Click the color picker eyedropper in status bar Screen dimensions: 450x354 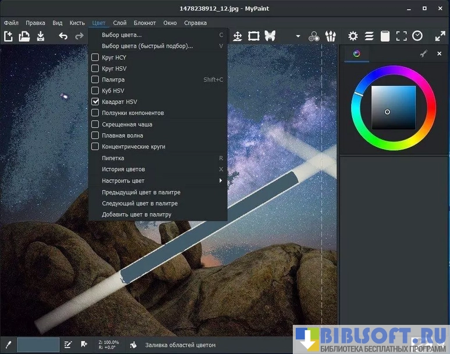click(x=8, y=344)
